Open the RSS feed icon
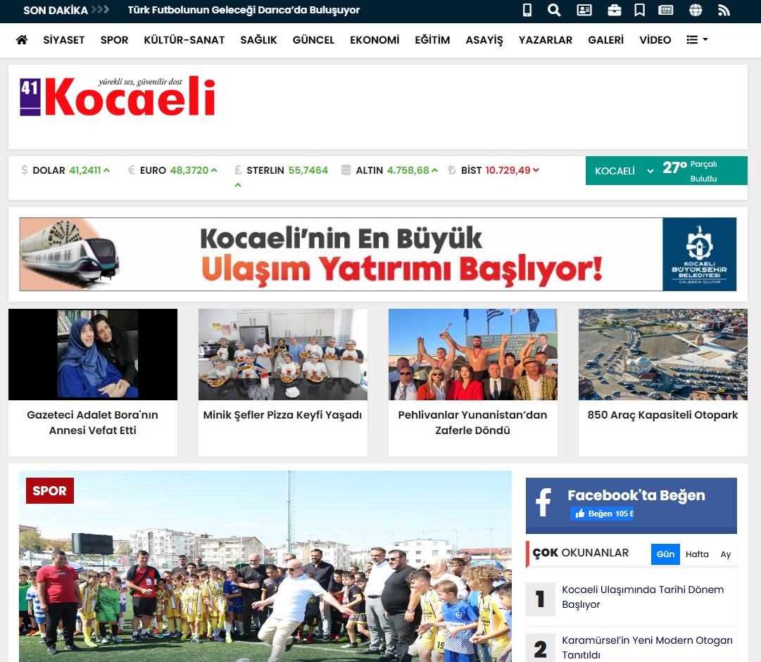761x662 pixels. (x=724, y=10)
